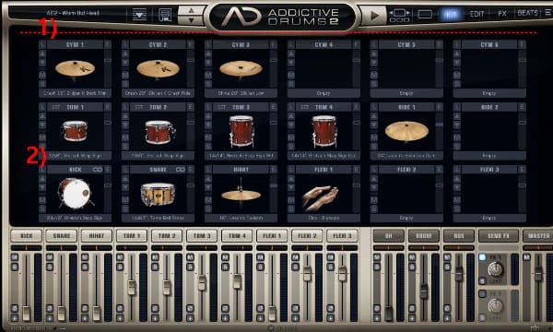This screenshot has height=332, width=553.
Task: Open the FLEXI 3 Empty slot dropdown
Action: coord(489,218)
